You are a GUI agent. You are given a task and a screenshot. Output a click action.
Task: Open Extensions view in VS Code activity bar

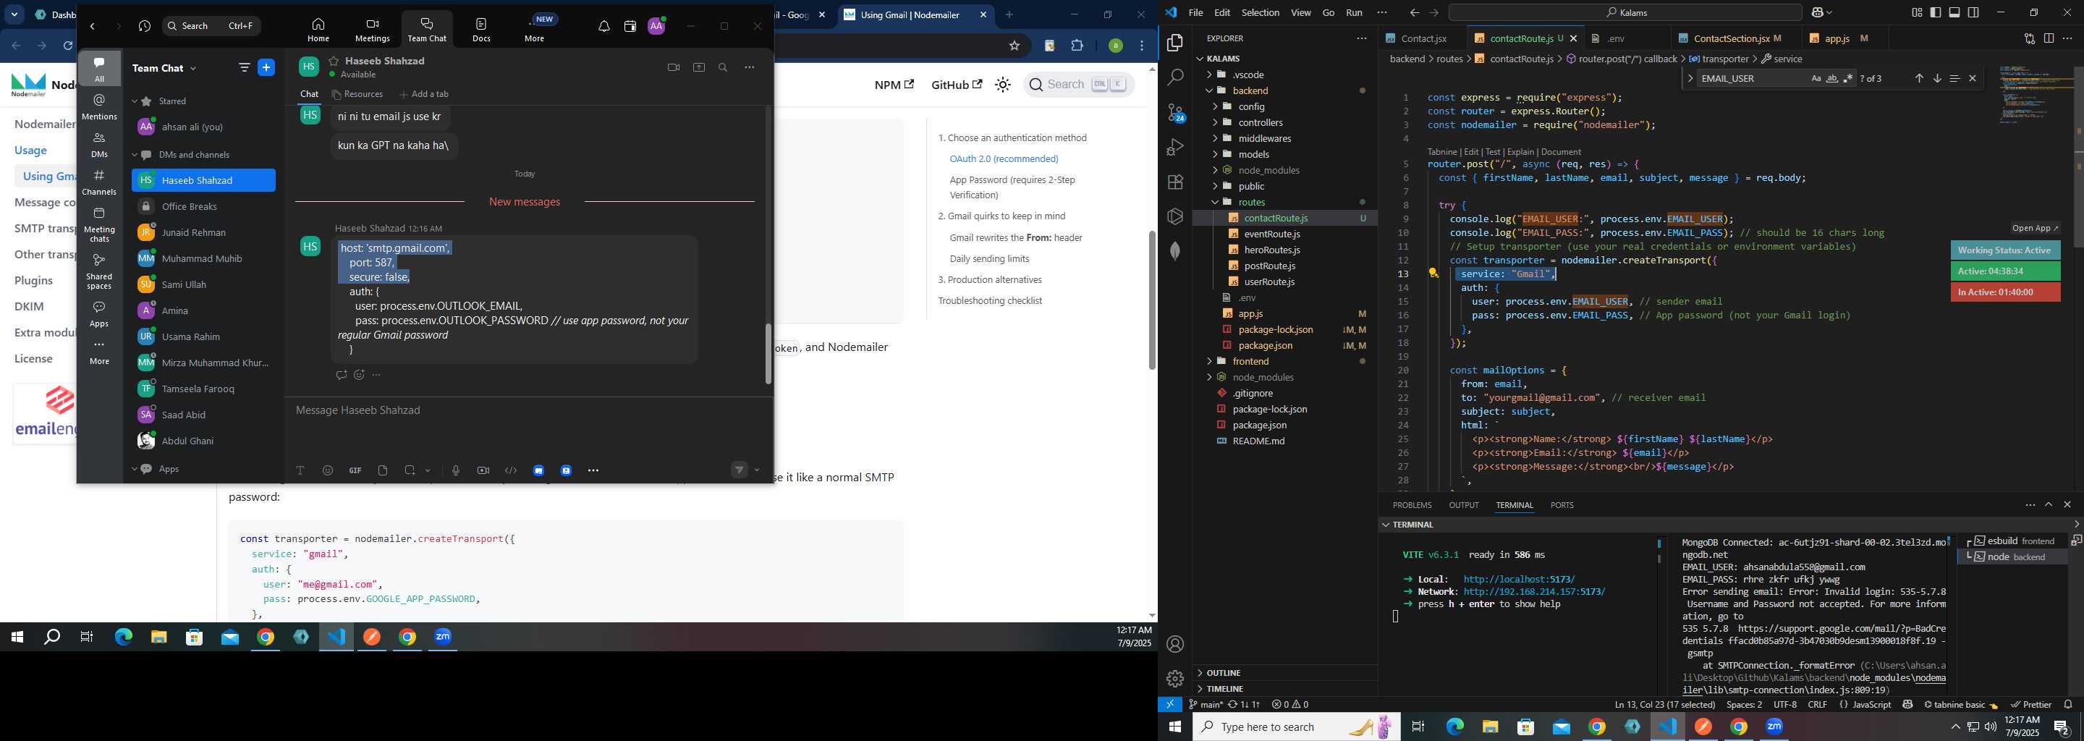pos(1175,182)
